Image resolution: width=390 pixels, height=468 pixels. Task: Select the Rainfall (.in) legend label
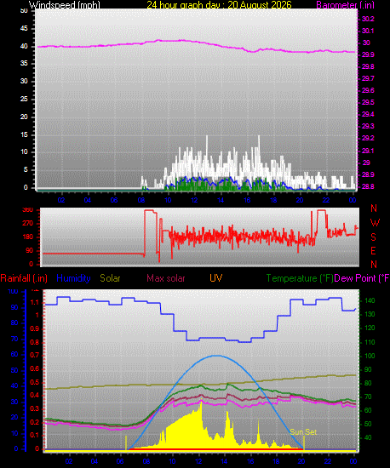pos(24,278)
